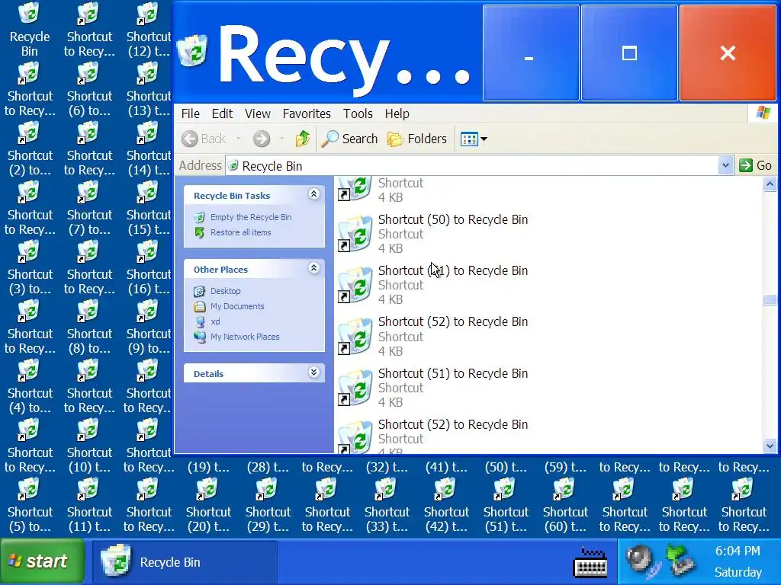Viewport: 781px width, 585px height.
Task: Select desktop icon Shortcut (16) to Recycle Bin
Action: (x=148, y=267)
